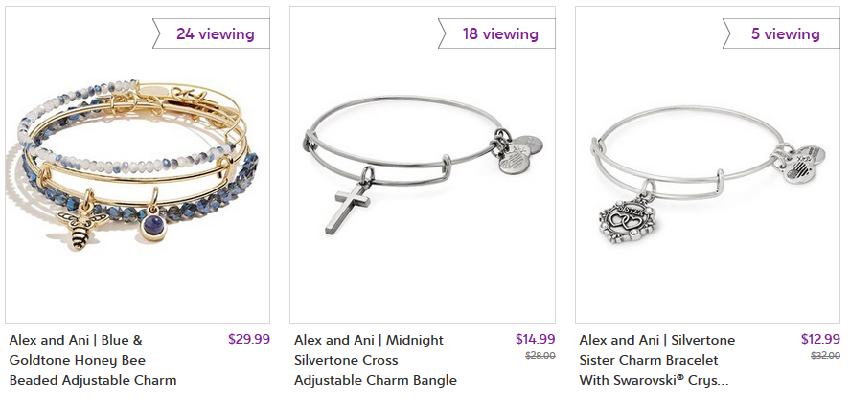The image size is (851, 401).
Task: Click the $14.99 sale price
Action: tap(535, 339)
